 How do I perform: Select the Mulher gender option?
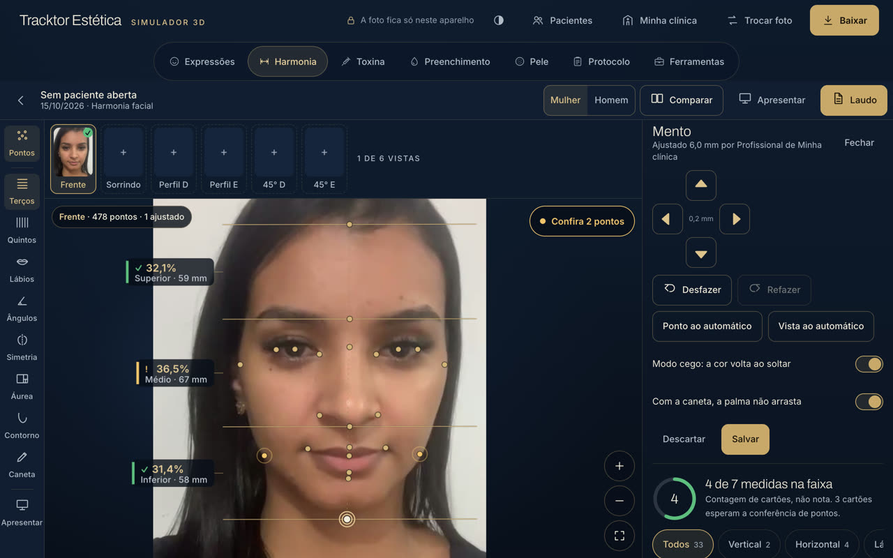(565, 100)
